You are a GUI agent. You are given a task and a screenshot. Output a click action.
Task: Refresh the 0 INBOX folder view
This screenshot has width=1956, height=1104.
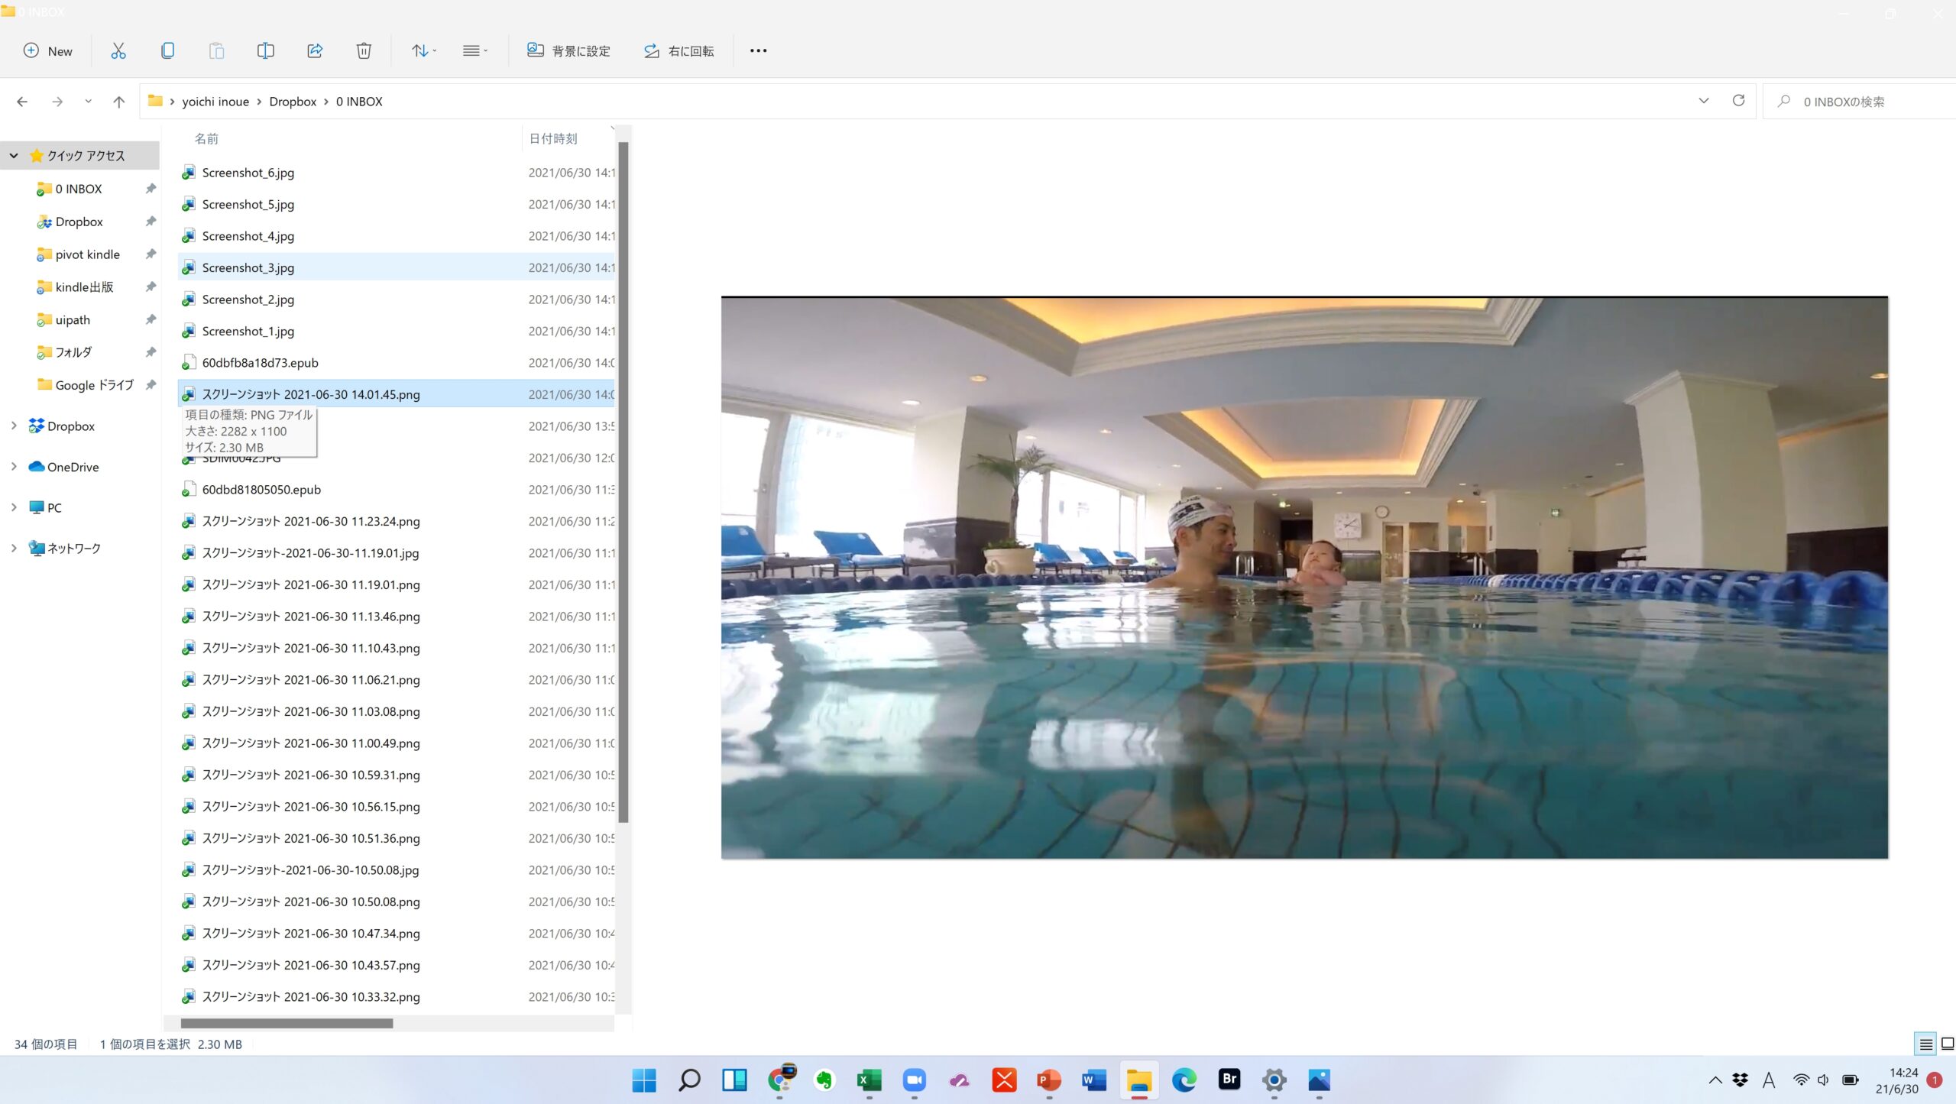coord(1738,101)
